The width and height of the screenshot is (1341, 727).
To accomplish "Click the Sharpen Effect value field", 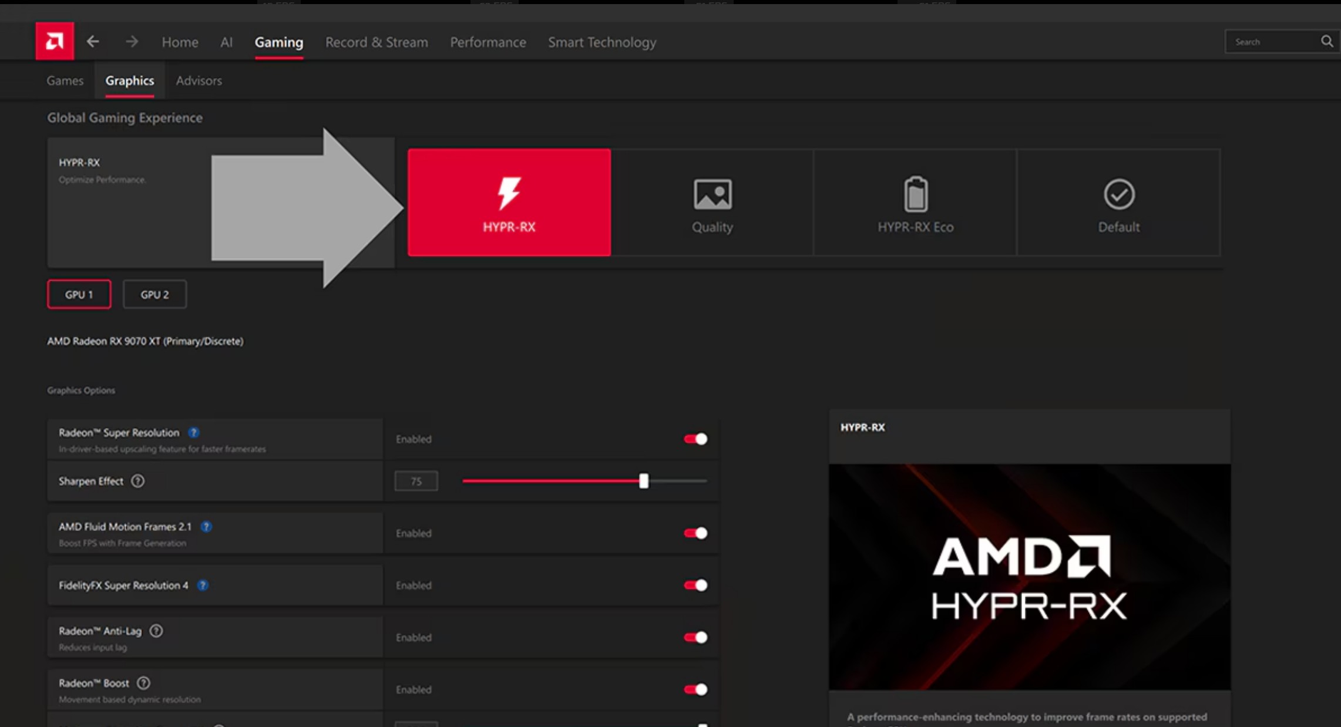I will pyautogui.click(x=416, y=481).
